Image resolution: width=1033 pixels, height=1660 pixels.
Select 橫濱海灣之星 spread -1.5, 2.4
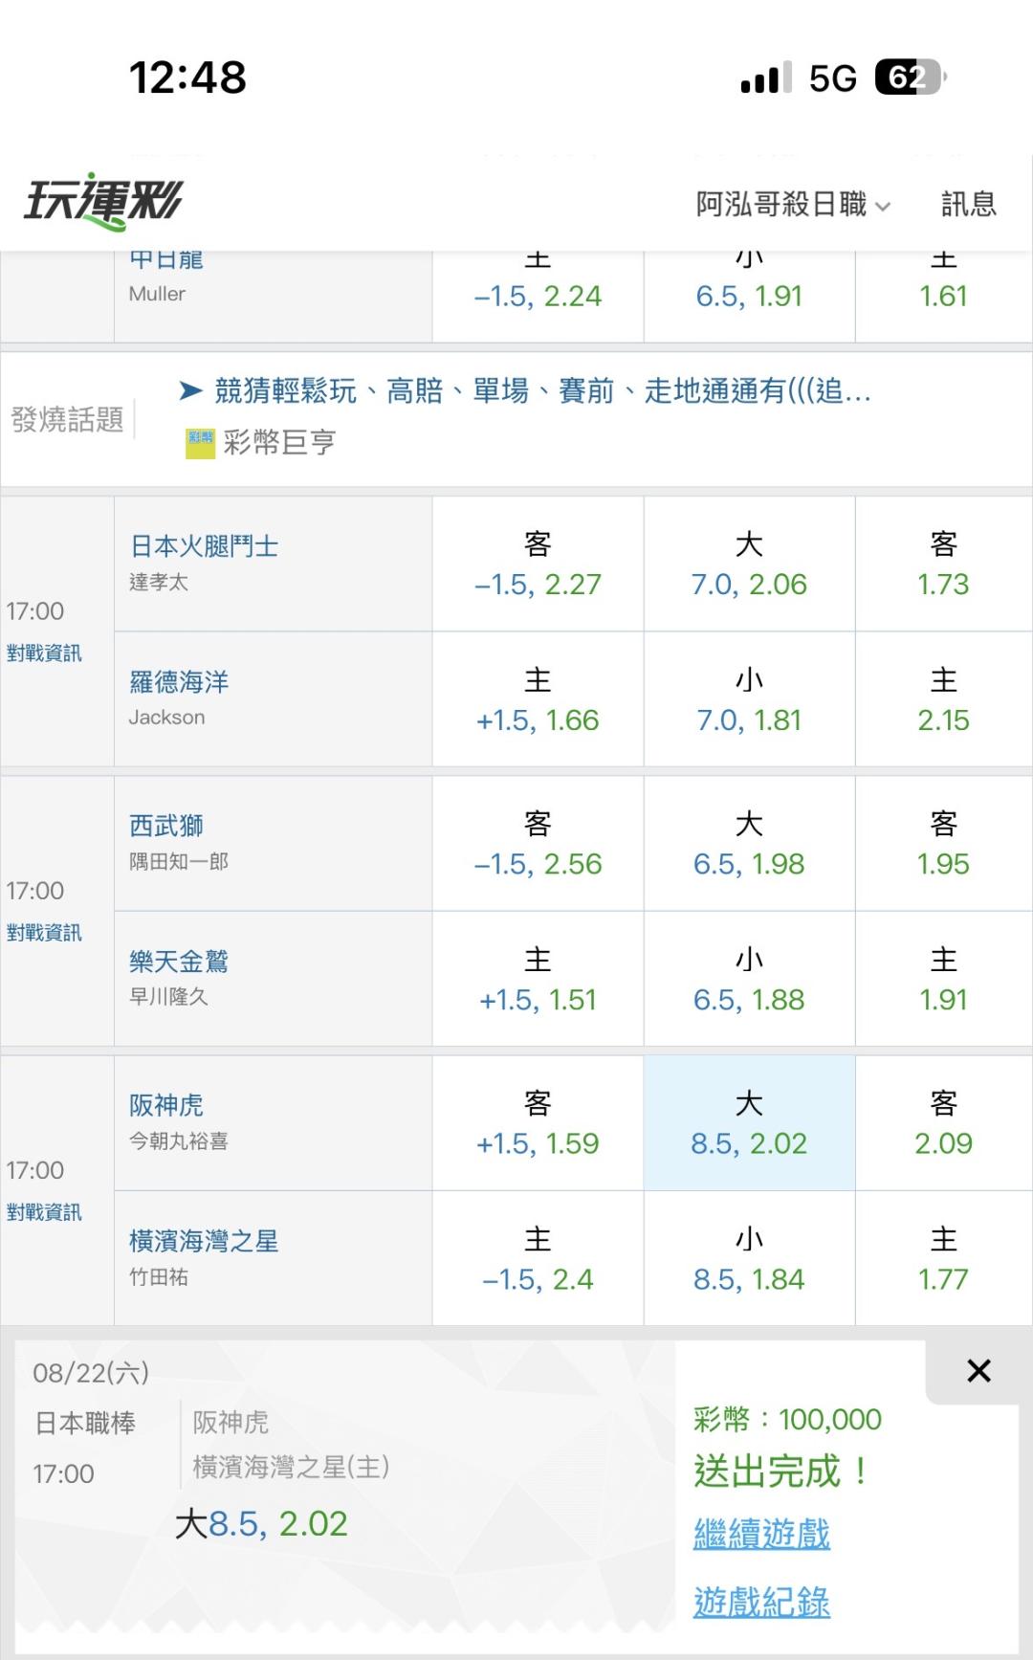(538, 1258)
